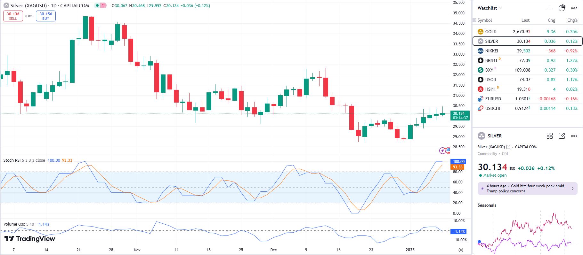Open chart settings gear at bottom right
Viewport: 583px width, 255px height.
[x=461, y=250]
